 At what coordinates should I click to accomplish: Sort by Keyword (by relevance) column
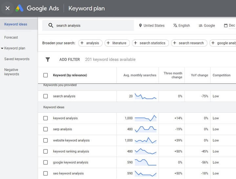coord(70,75)
